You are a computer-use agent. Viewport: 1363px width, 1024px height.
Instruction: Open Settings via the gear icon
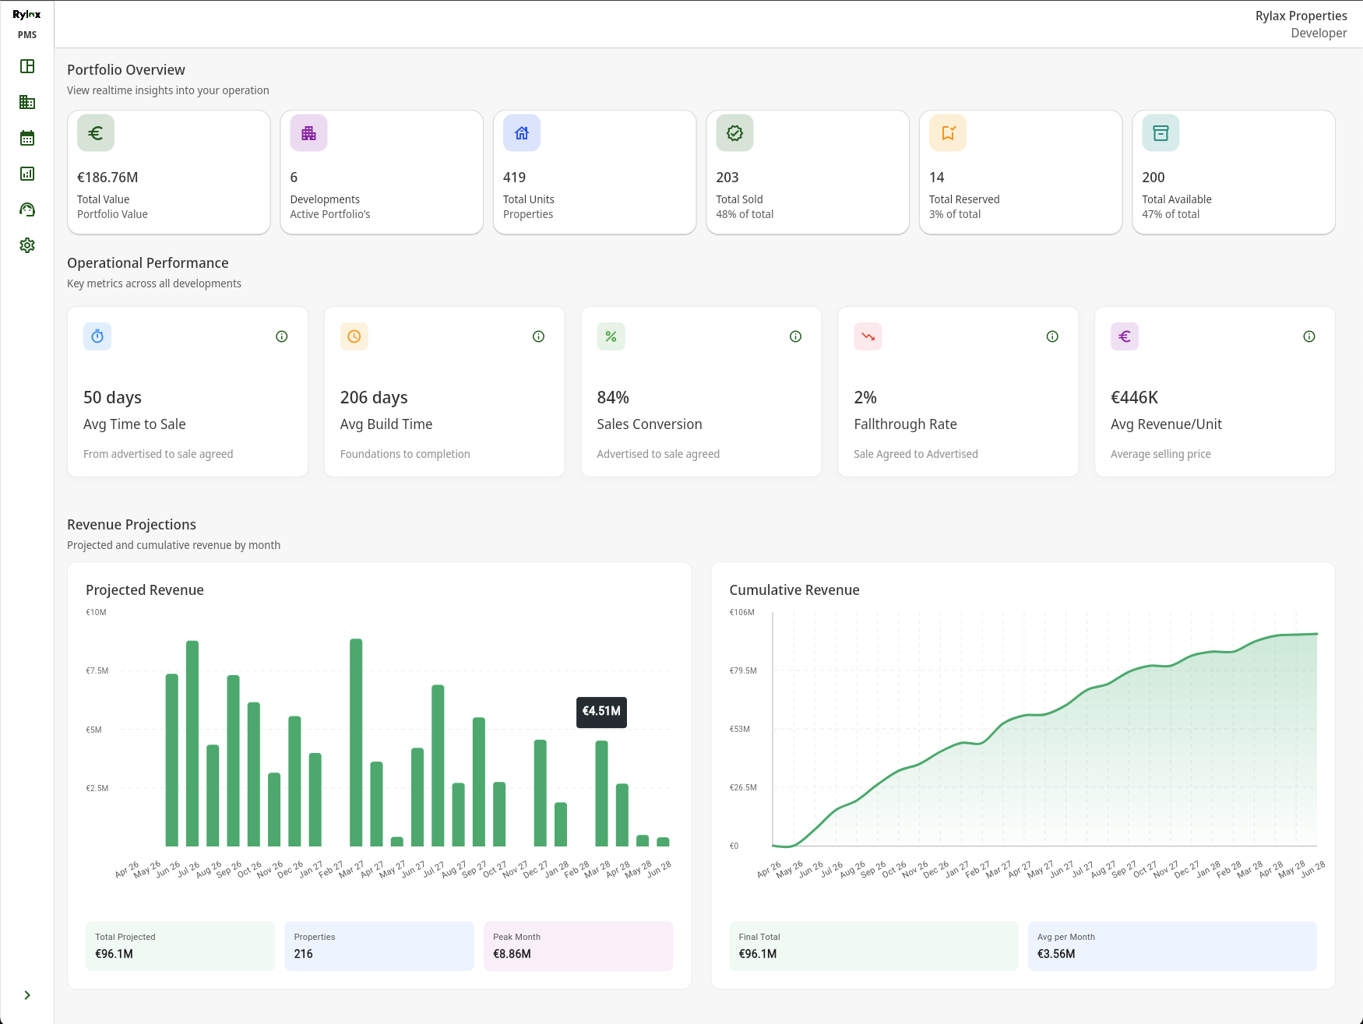27,245
